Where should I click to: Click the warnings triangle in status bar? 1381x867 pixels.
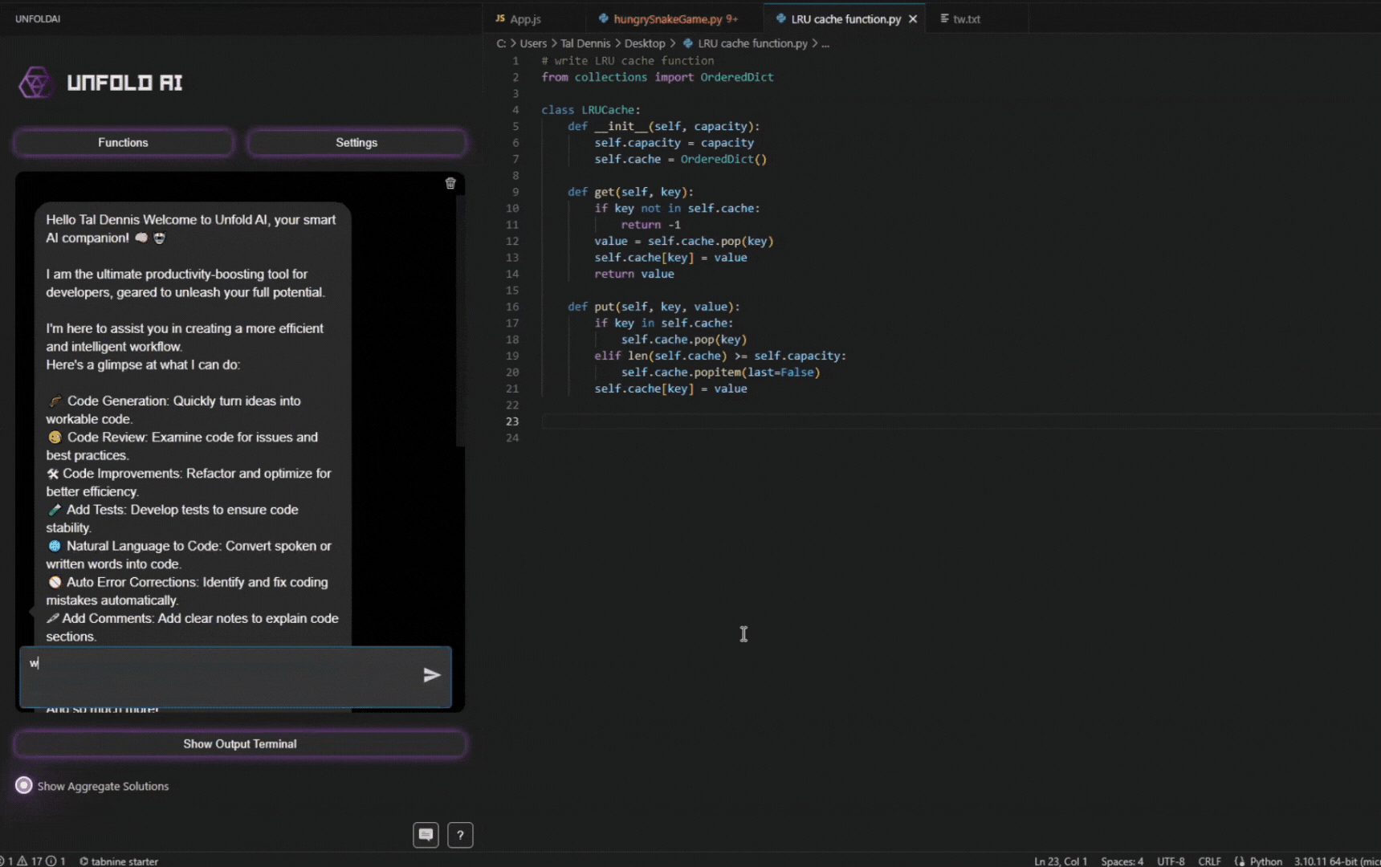(22, 861)
